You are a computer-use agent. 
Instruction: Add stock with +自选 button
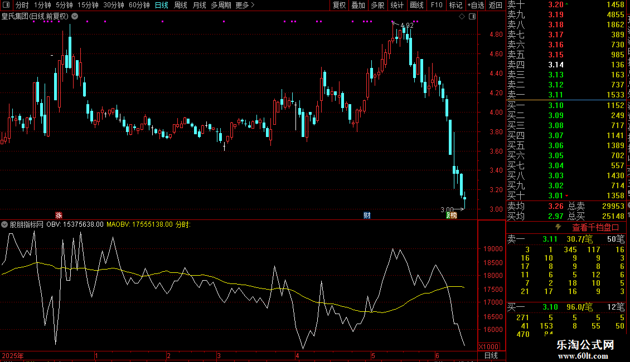click(476, 5)
